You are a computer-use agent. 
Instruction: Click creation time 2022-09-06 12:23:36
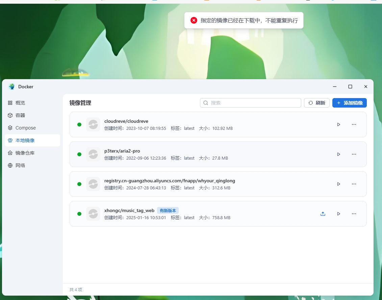click(146, 158)
